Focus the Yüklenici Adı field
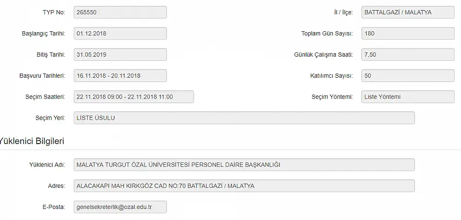This screenshot has height=220, width=461. pyautogui.click(x=244, y=165)
